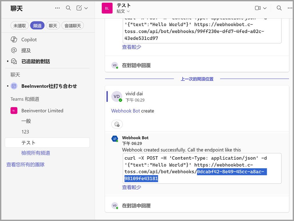Expand the dropdown next to compose icon
294x221 pixels.
(x=86, y=8)
